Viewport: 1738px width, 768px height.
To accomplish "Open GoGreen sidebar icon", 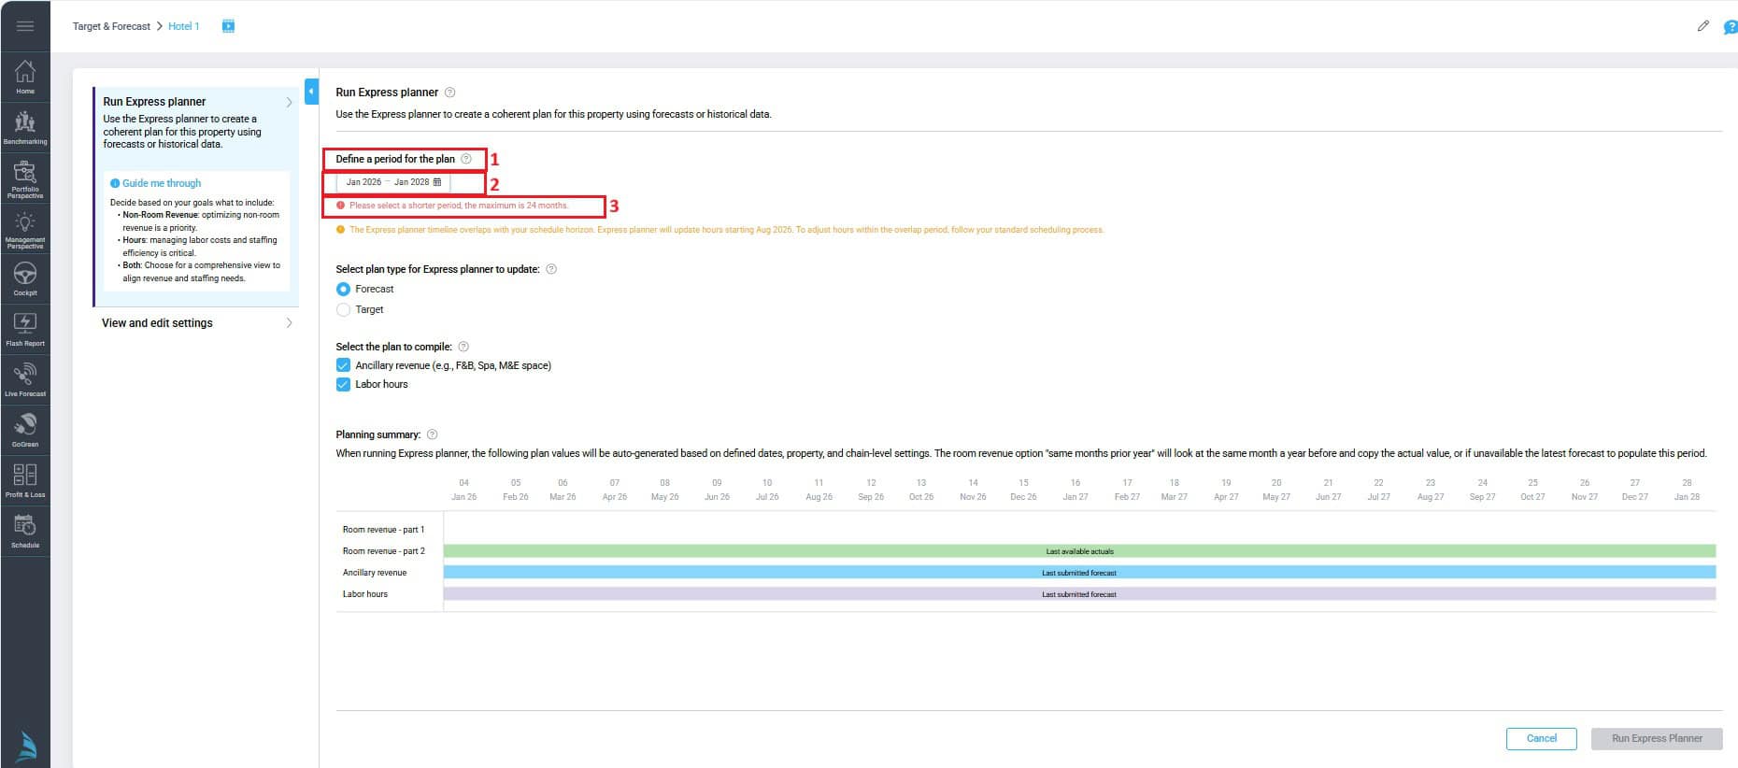I will tap(25, 430).
